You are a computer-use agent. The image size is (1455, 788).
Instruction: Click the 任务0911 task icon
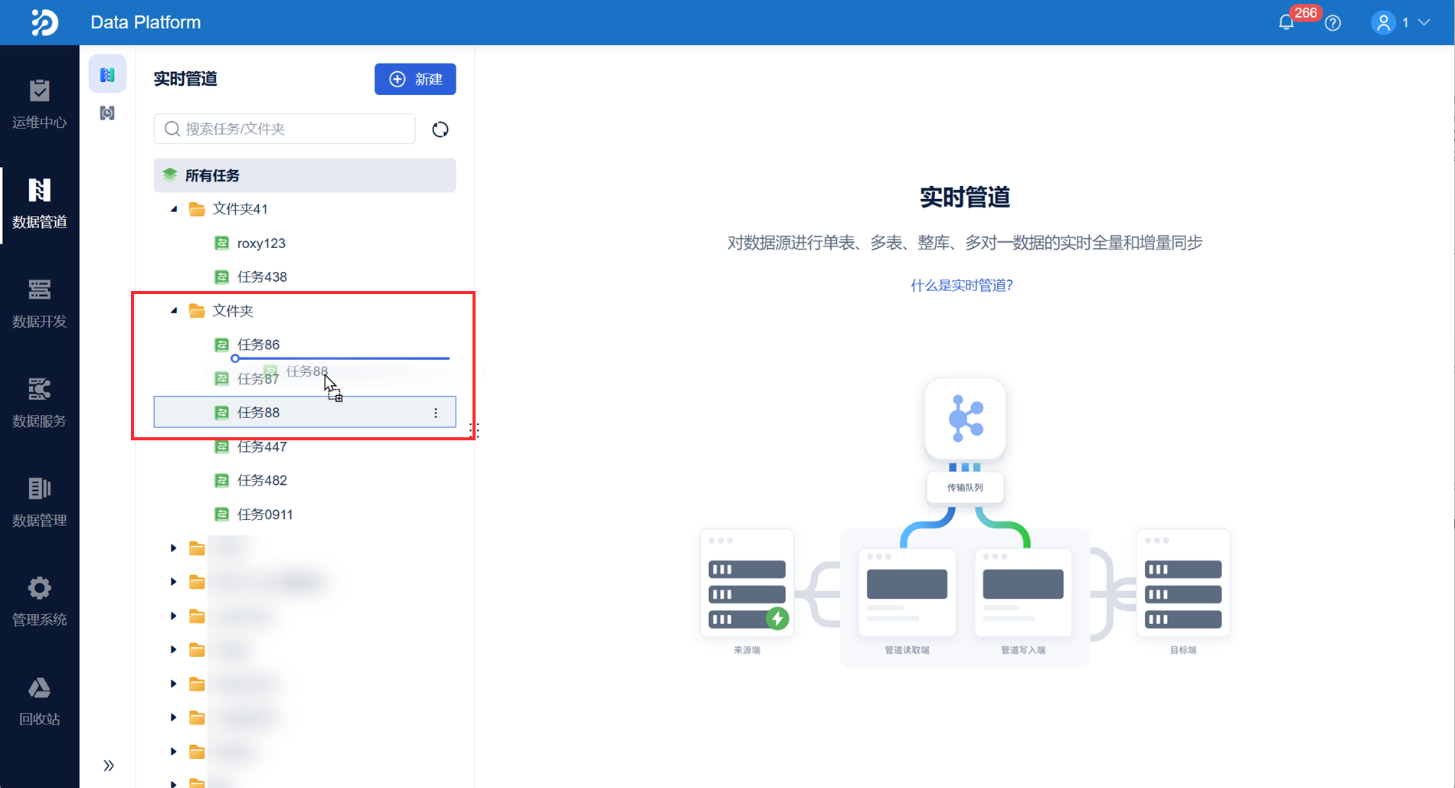[221, 515]
